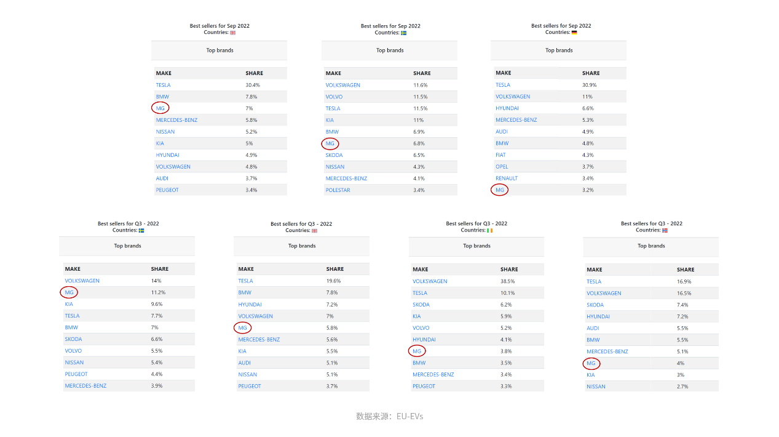
Task: Click VOLKSWAGEN link showing 38.5% share
Action: 430,281
